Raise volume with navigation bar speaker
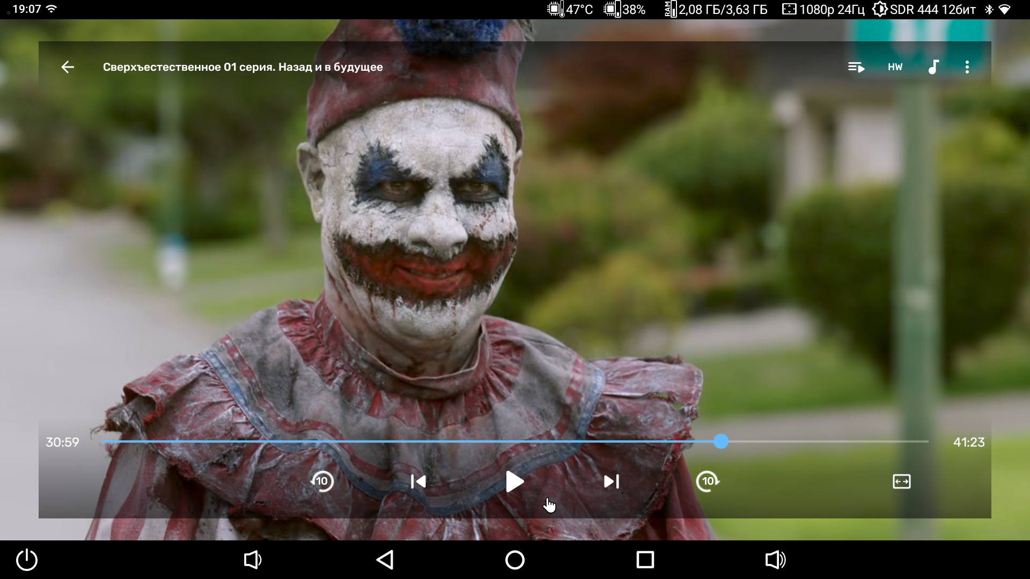 tap(775, 560)
